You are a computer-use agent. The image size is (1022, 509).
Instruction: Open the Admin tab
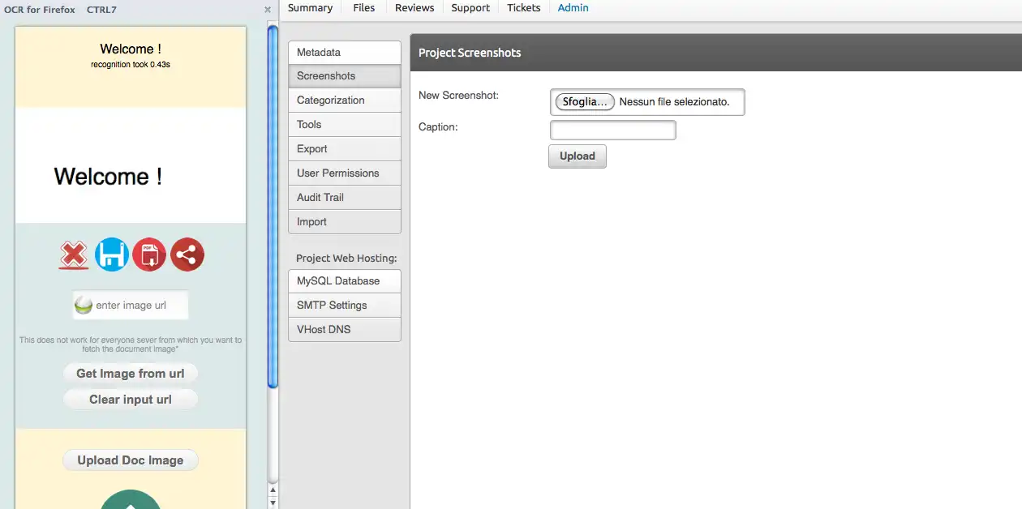(x=573, y=8)
